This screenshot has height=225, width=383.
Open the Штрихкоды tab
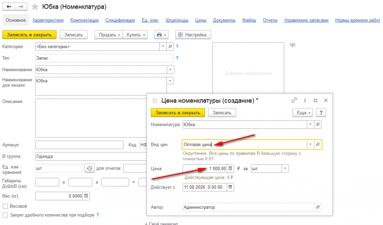177,20
